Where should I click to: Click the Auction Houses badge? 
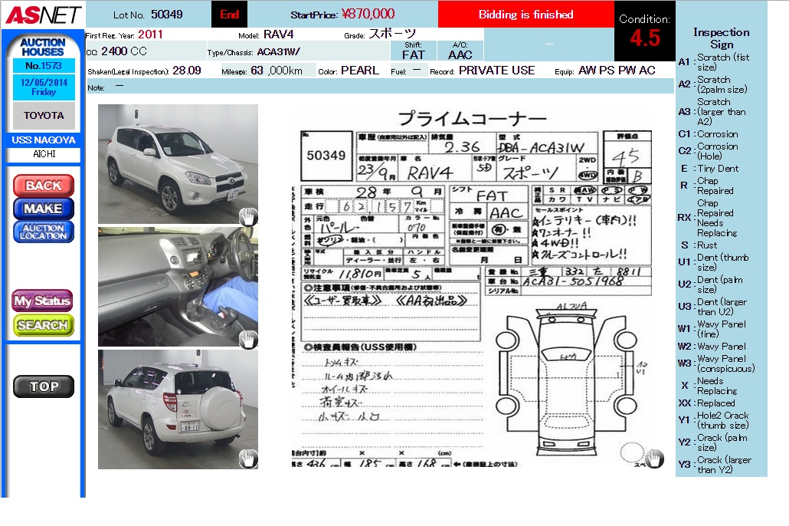pyautogui.click(x=43, y=47)
